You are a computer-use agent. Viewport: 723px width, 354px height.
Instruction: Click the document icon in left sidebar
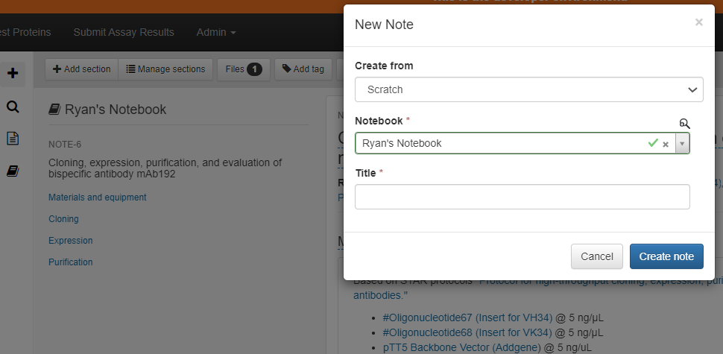point(13,139)
